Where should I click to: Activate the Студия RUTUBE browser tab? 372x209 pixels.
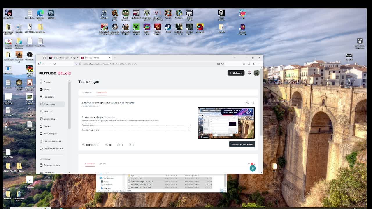(x=95, y=58)
